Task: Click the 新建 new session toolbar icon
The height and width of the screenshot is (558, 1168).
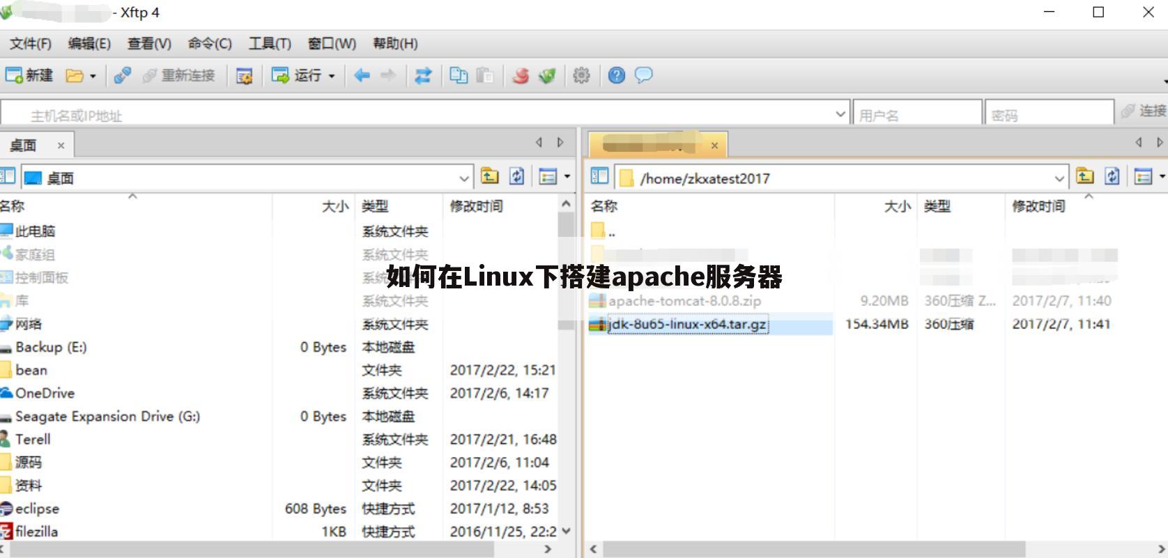Action: [29, 75]
